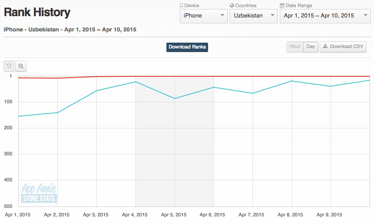Select the Download Ranks tab

187,47
